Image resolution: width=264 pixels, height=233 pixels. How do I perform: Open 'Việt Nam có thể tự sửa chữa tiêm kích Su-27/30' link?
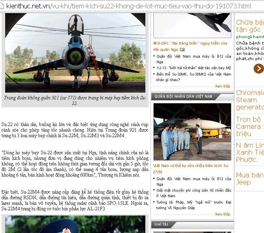191,169
